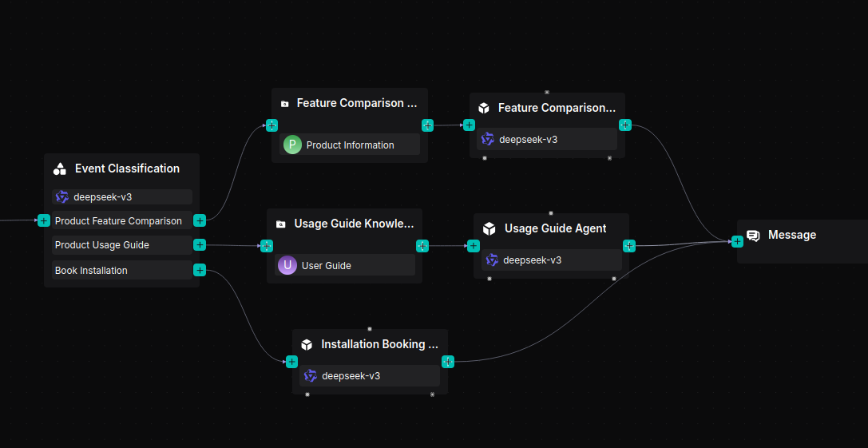The width and height of the screenshot is (868, 448).
Task: Click the Usage Guide Agent output plus handle
Action: pos(629,246)
